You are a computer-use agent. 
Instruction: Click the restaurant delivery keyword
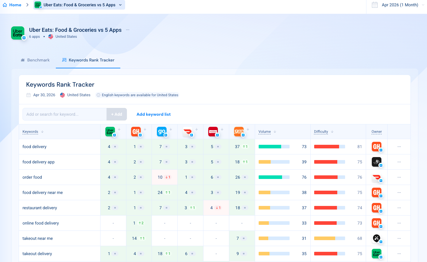pos(40,208)
